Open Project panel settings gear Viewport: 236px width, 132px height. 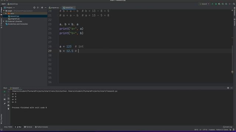click(x=42, y=8)
